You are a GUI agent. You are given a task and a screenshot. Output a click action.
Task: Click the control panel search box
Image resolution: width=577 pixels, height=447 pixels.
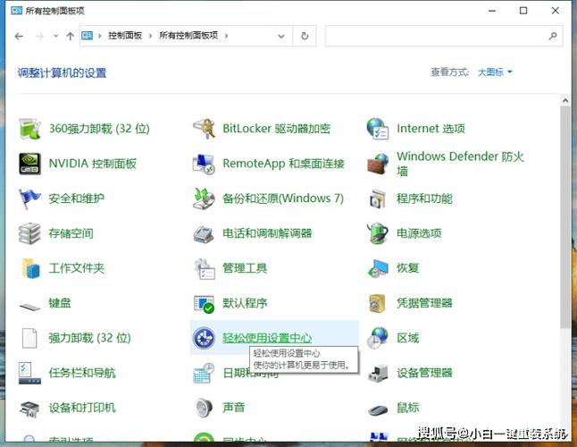pos(444,36)
